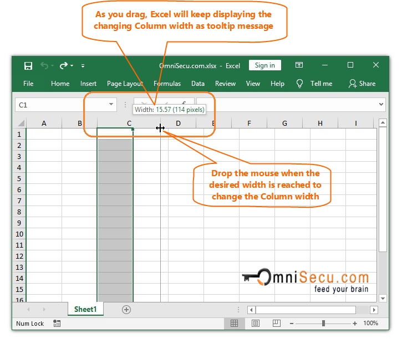Switch to Page Layout view icon

tap(256, 324)
